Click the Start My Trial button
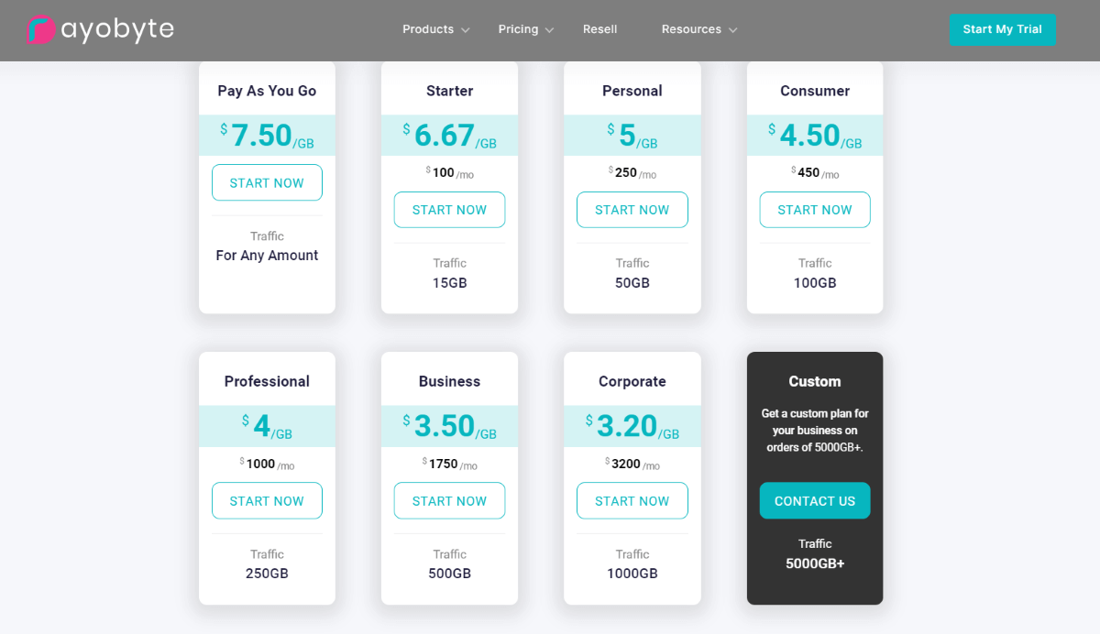Screen dimensions: 1100x634 point(1002,29)
